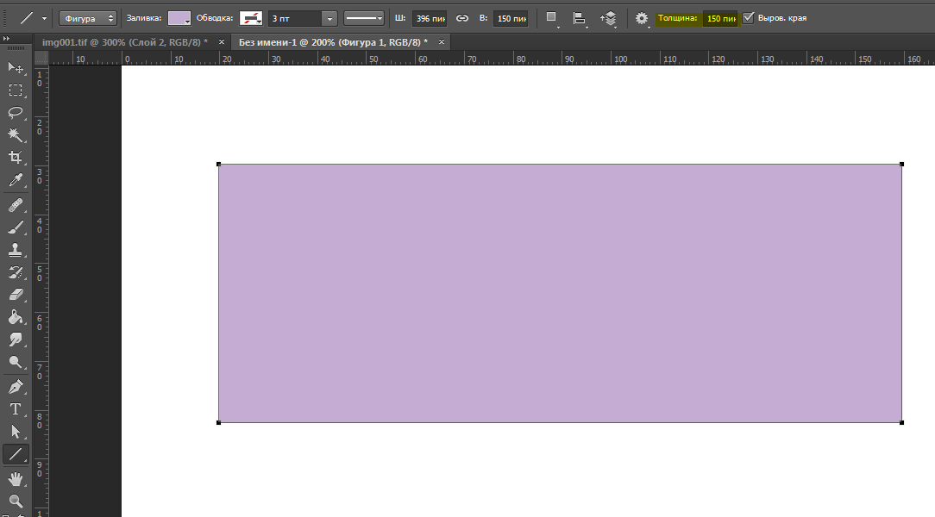
Task: Click the Заливка label
Action: (x=144, y=18)
